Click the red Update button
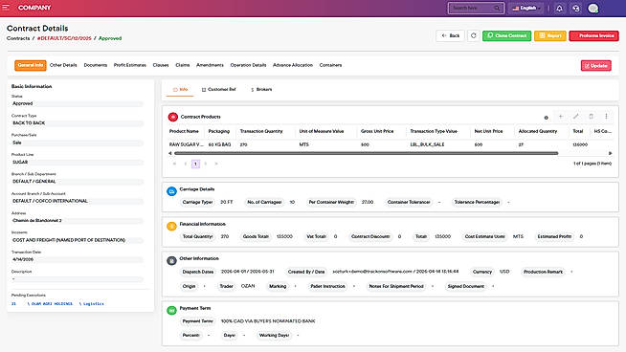626x352 pixels. [595, 65]
